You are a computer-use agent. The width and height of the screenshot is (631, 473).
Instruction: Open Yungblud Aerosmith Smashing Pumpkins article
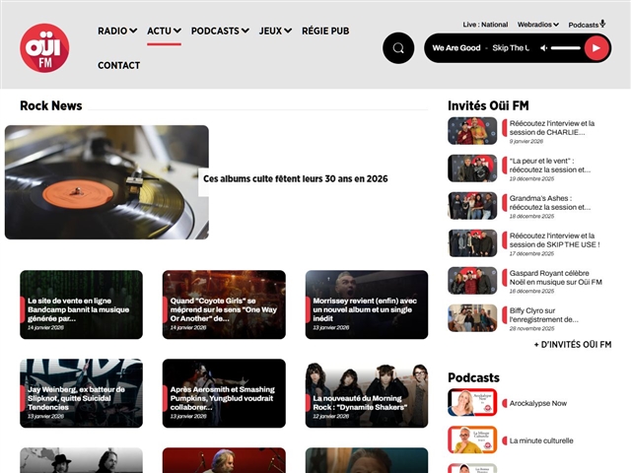coord(224,393)
